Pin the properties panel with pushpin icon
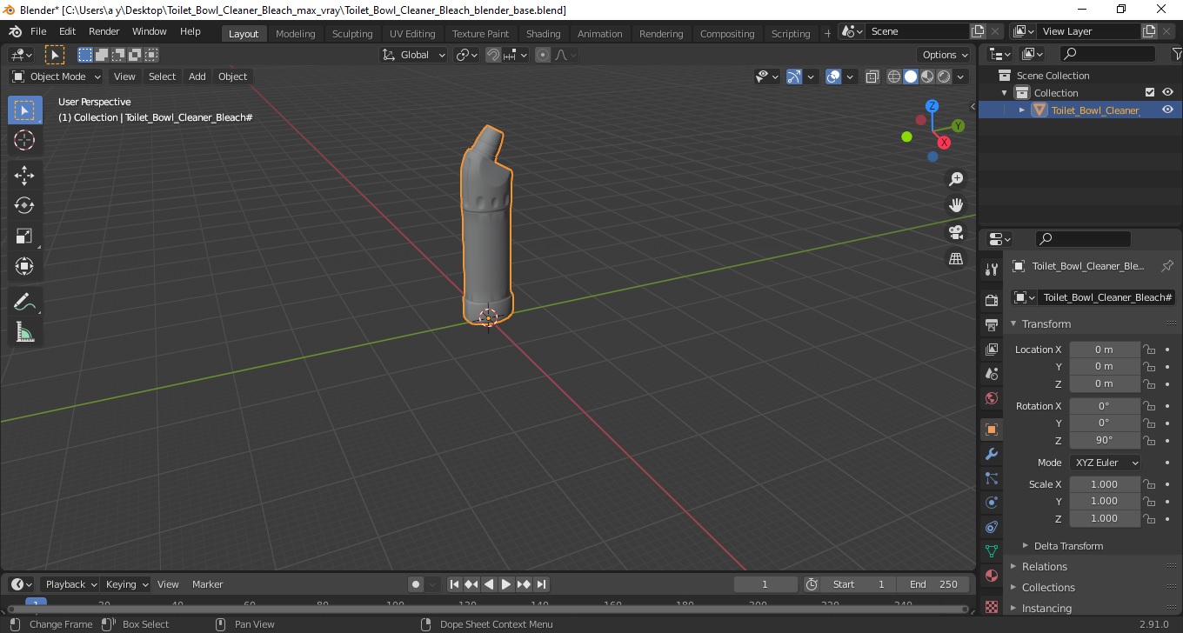Image resolution: width=1183 pixels, height=633 pixels. tap(1167, 266)
